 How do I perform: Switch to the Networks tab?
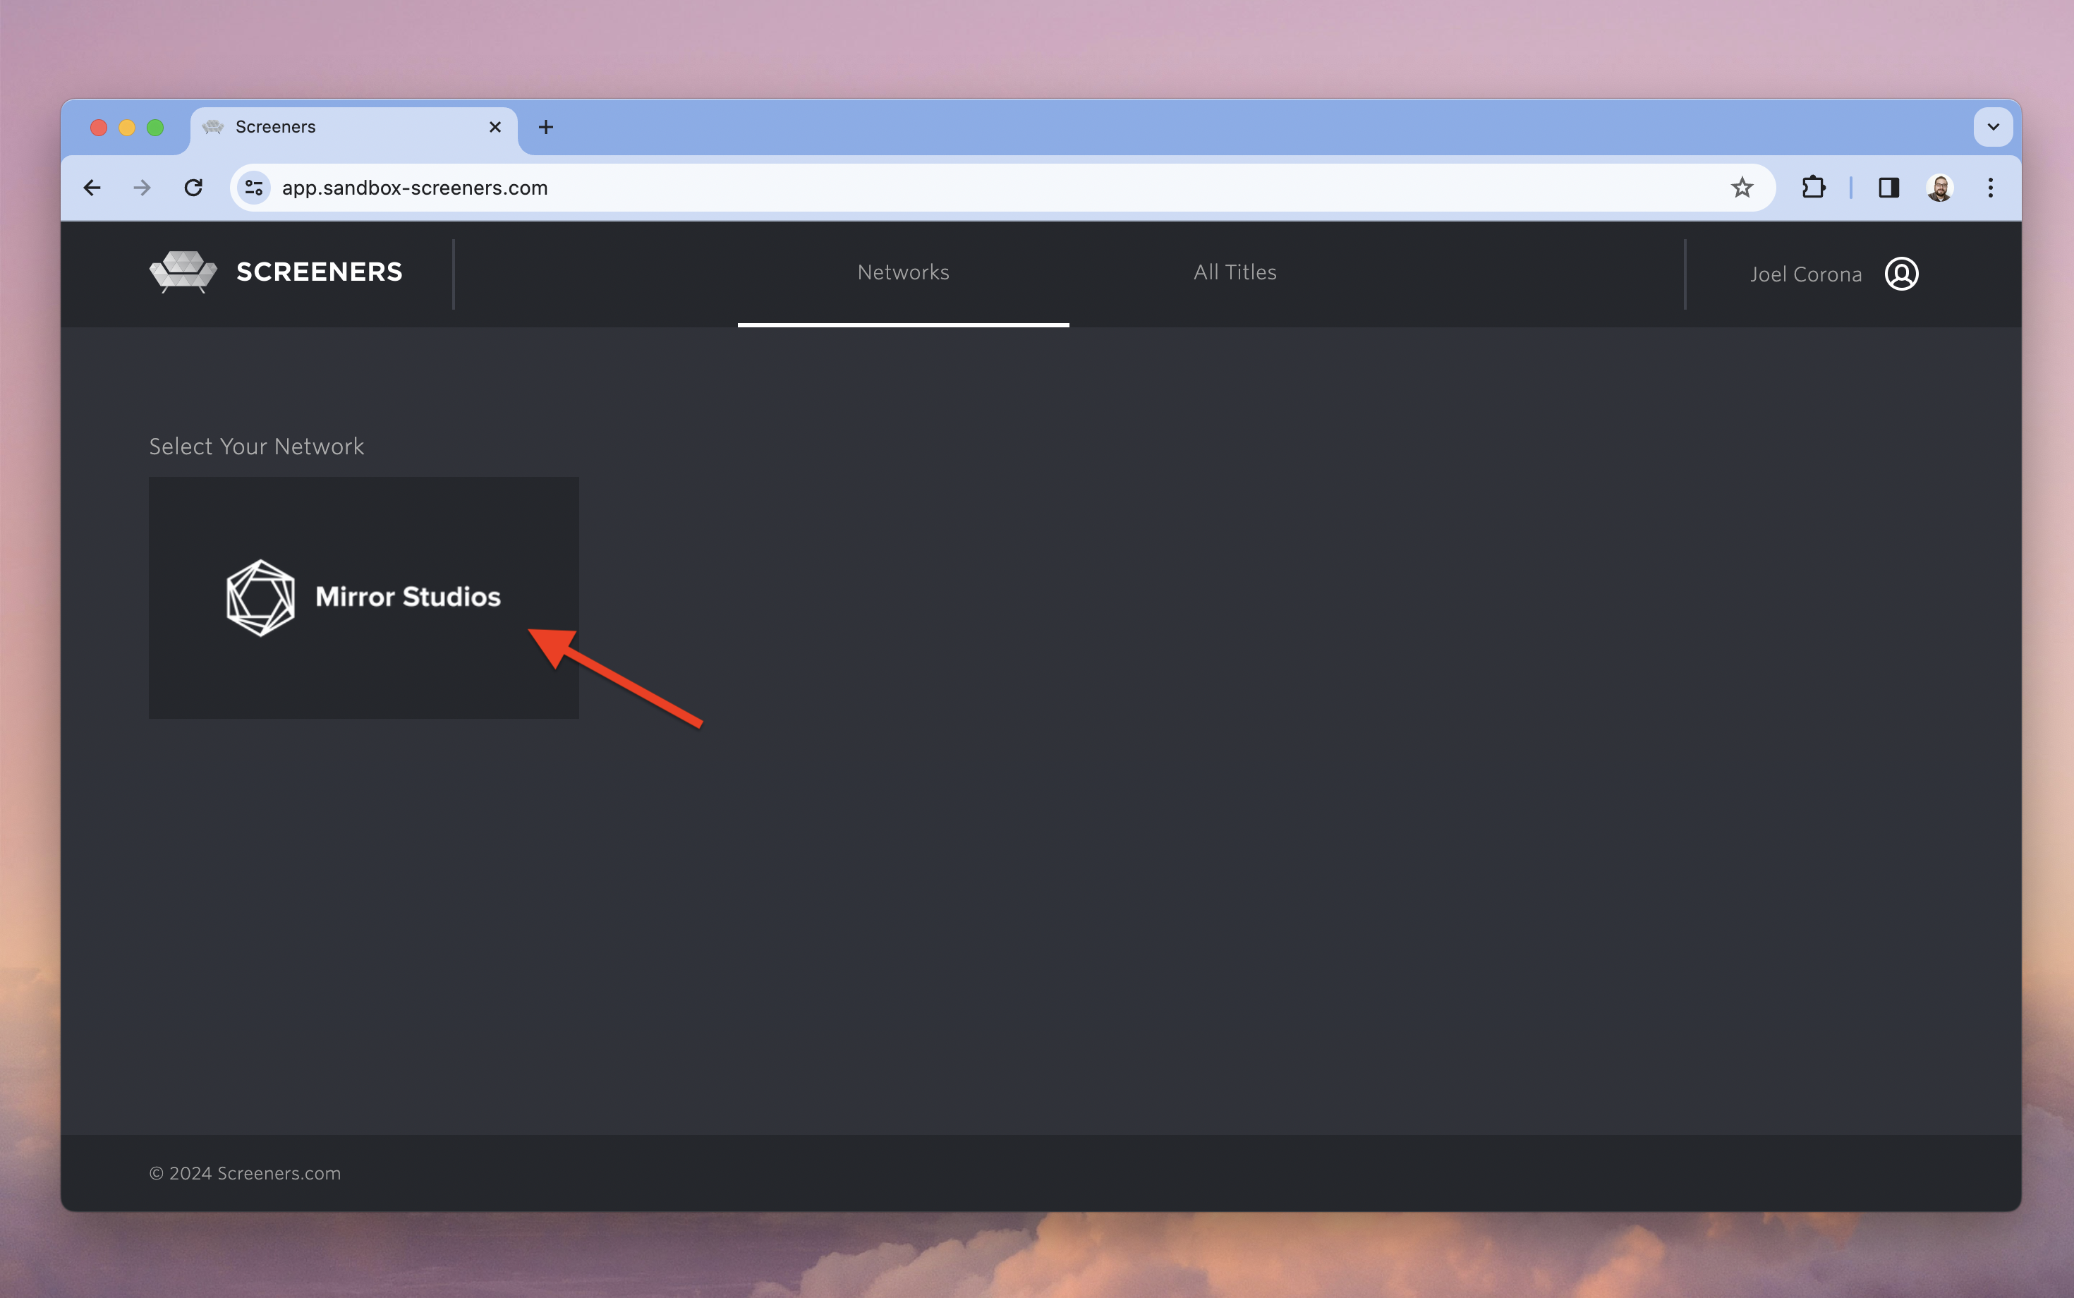(902, 272)
